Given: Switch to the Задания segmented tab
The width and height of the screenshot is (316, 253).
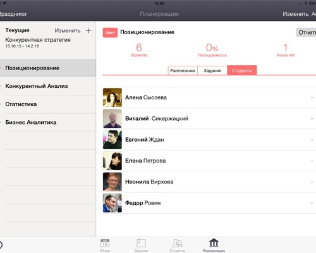Looking at the screenshot, I should [212, 71].
